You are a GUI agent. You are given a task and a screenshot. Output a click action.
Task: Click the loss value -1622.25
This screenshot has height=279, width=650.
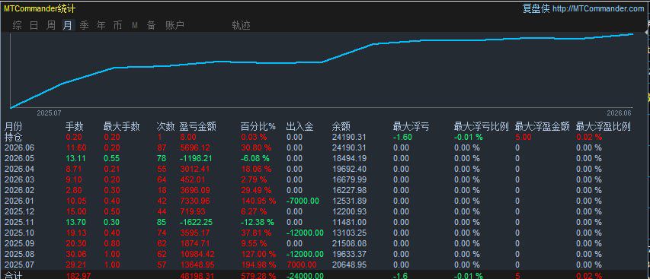[x=196, y=222]
